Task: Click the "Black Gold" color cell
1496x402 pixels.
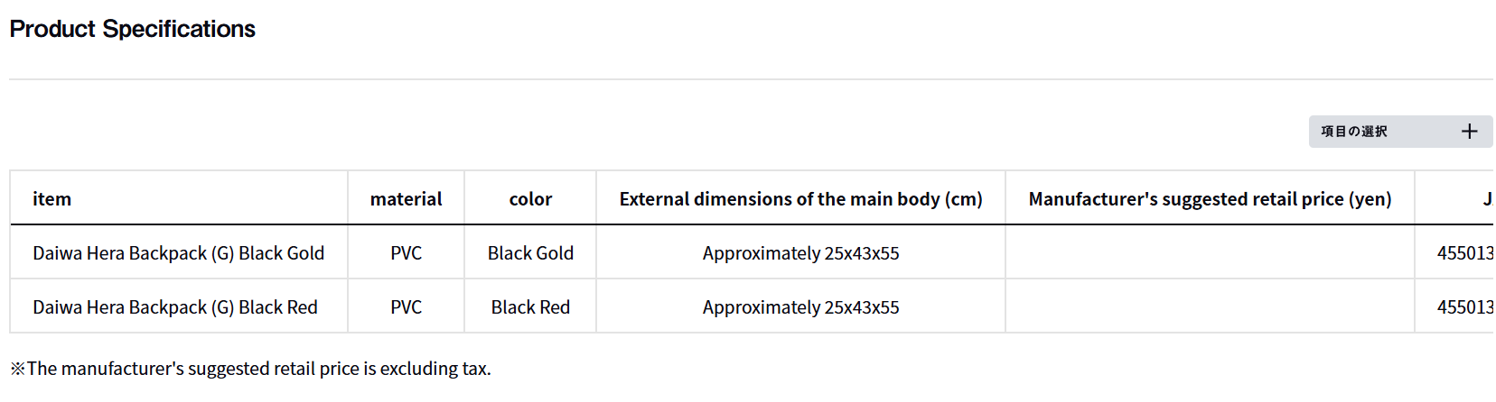Action: click(x=530, y=253)
